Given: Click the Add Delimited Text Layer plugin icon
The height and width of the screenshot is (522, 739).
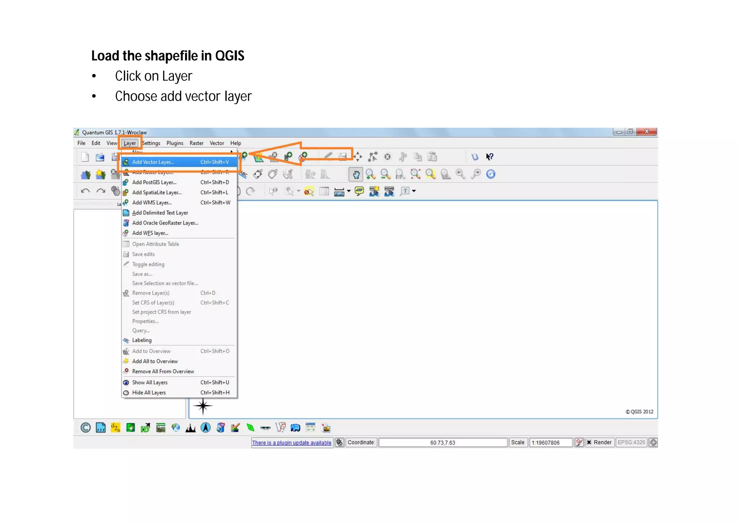Looking at the screenshot, I should pos(101,428).
